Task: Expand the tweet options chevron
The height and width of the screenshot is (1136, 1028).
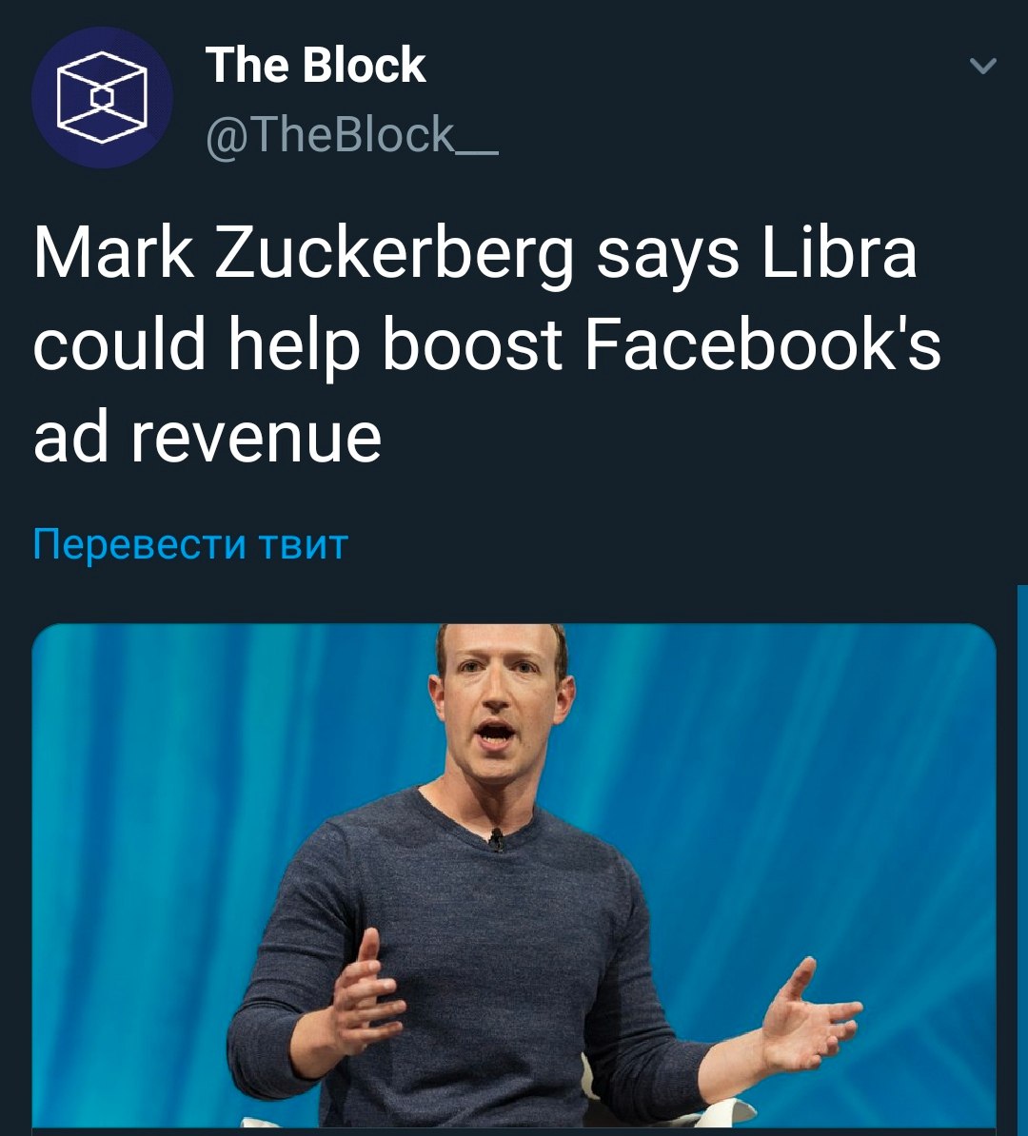Action: [x=983, y=66]
